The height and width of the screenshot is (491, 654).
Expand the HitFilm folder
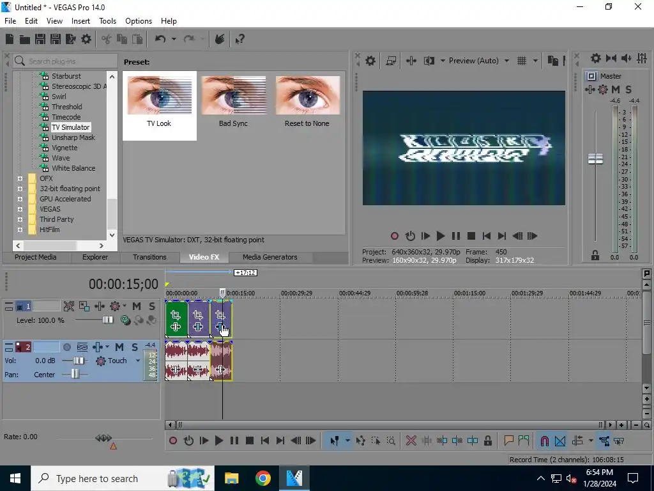pos(20,230)
